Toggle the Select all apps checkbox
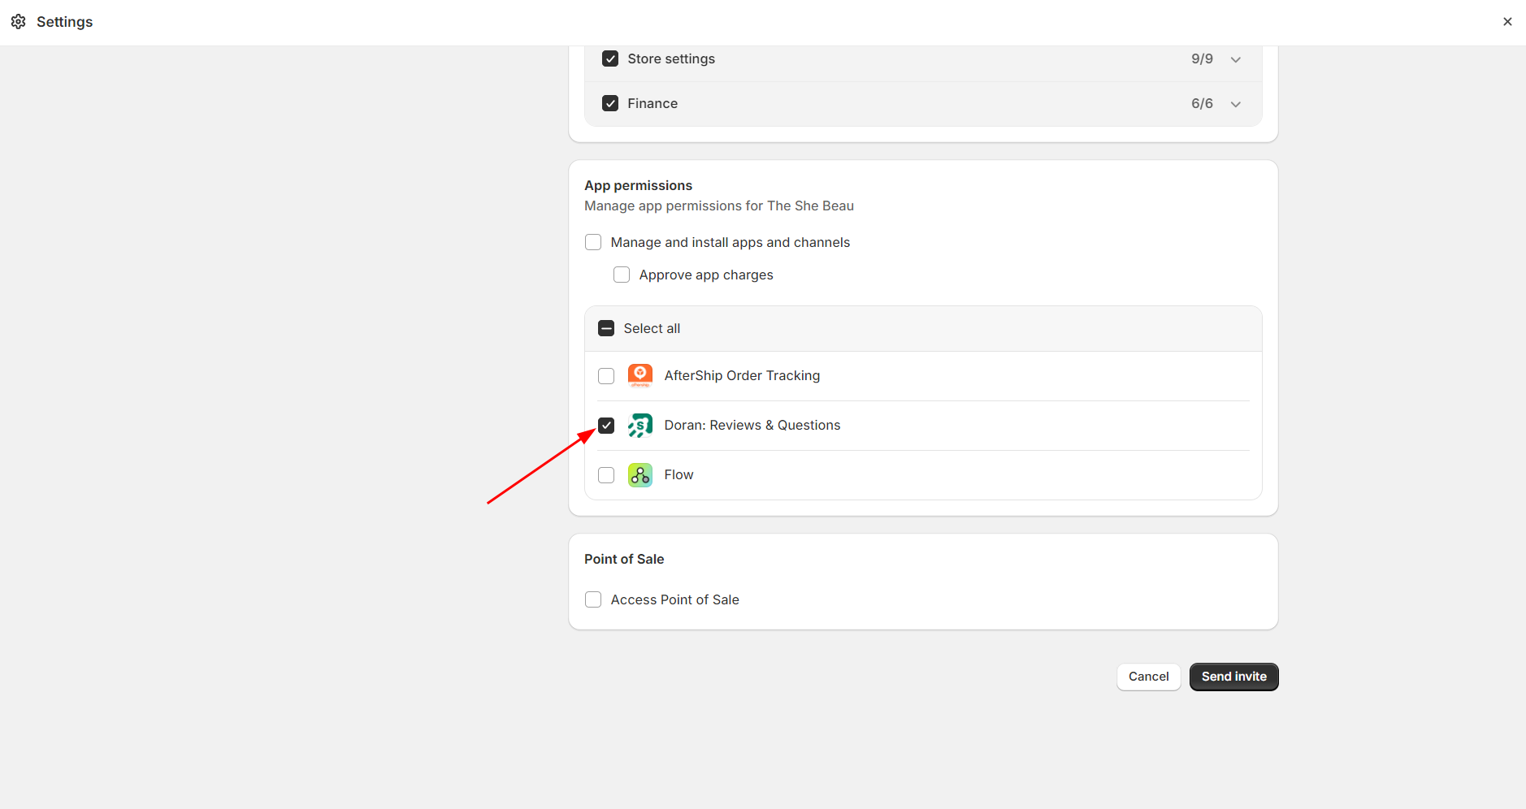Screen dimensions: 1526x809 (606, 328)
